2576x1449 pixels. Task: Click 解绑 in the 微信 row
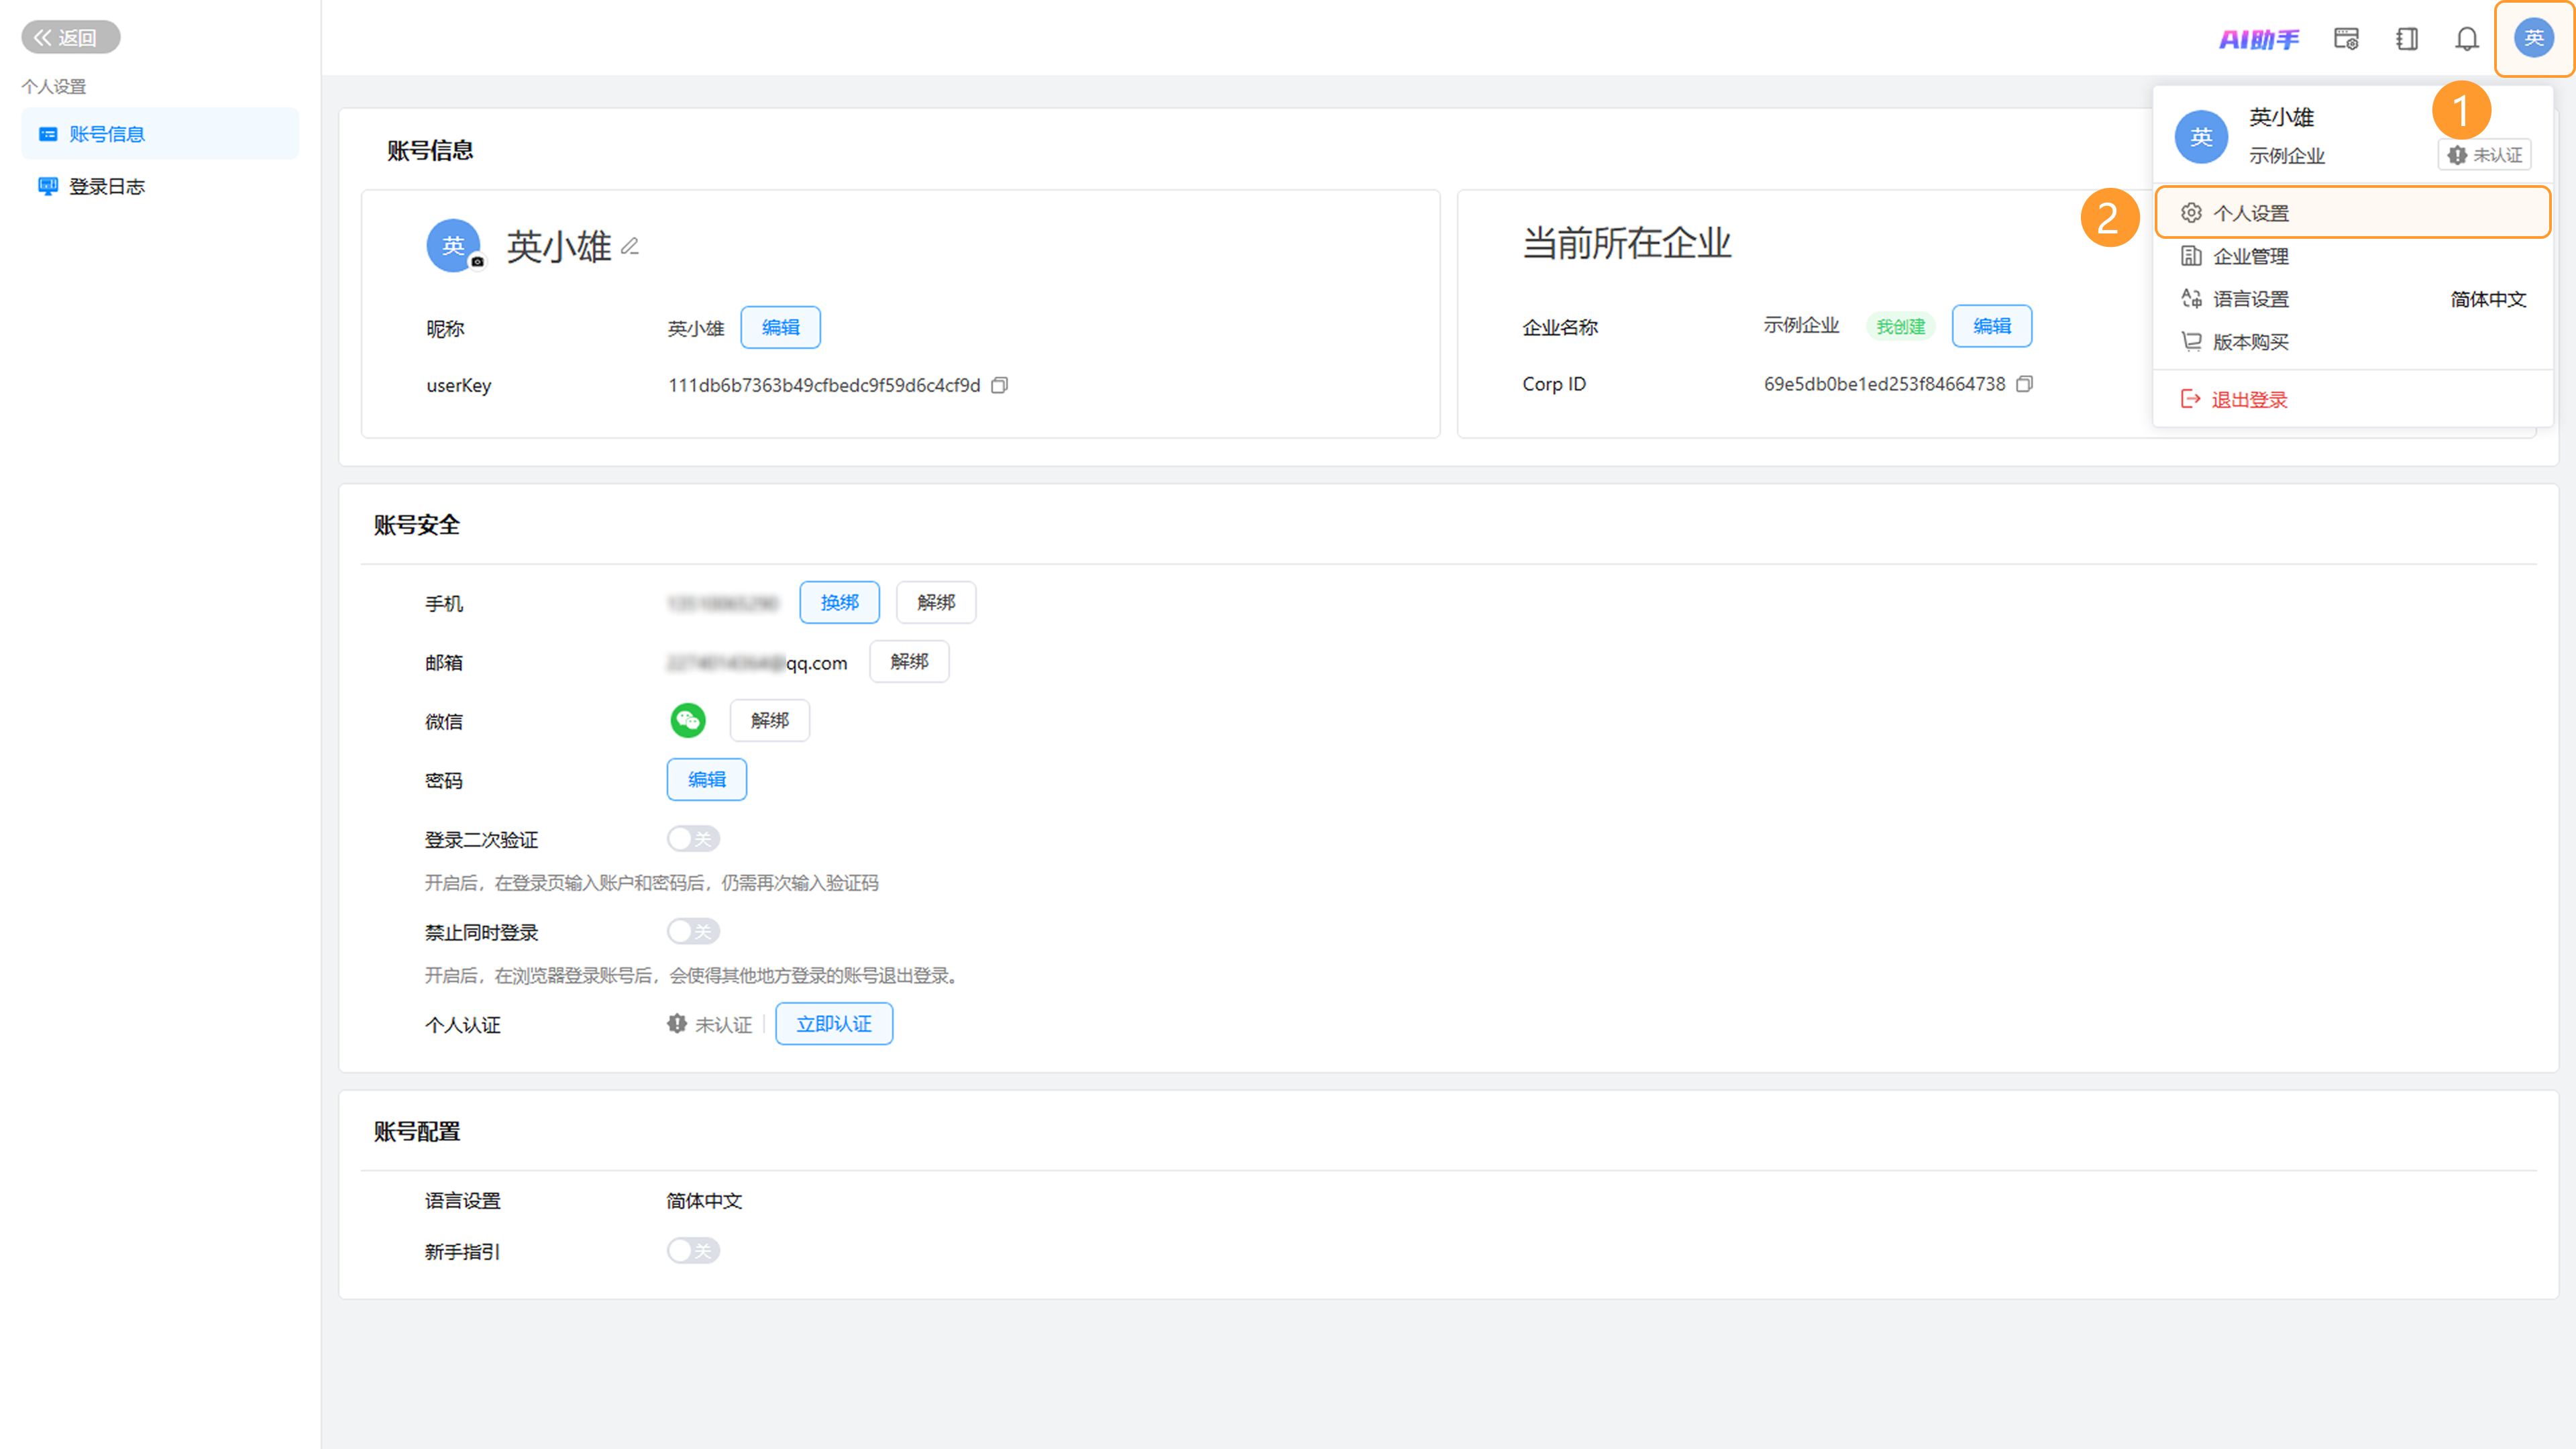click(x=769, y=721)
